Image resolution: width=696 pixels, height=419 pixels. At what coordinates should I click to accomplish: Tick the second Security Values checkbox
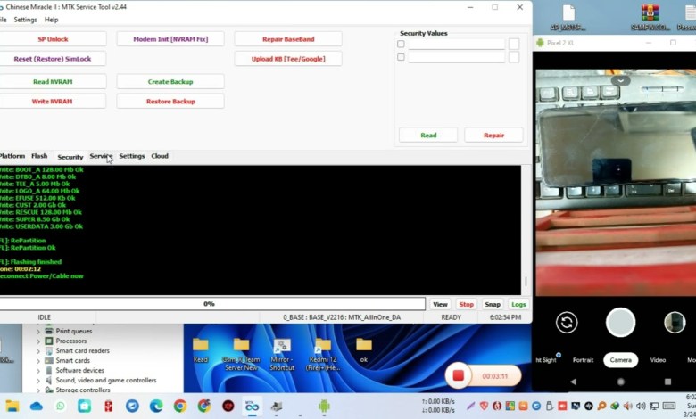[401, 57]
